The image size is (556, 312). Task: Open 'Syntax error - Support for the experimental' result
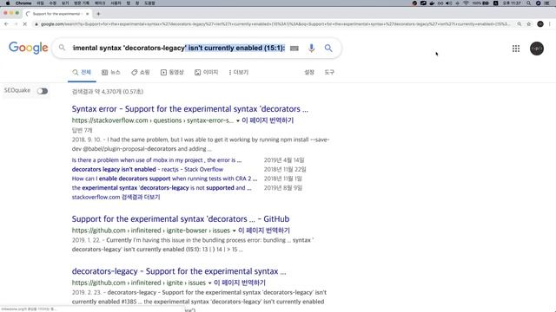pos(189,109)
